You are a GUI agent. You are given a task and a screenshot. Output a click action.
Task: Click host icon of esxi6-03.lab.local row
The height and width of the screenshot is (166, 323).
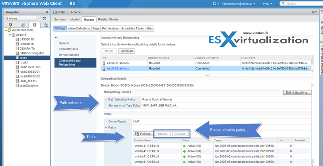pyautogui.click(x=104, y=69)
